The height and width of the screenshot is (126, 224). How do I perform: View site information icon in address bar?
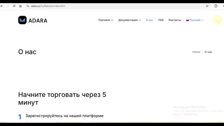28,6
